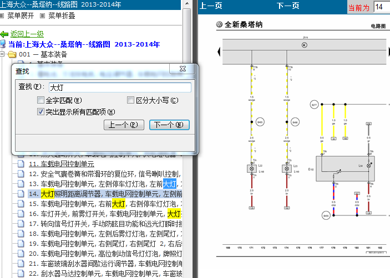The width and height of the screenshot is (390, 278).
Task: Click document icon beside item 20
Action: (x=21, y=254)
